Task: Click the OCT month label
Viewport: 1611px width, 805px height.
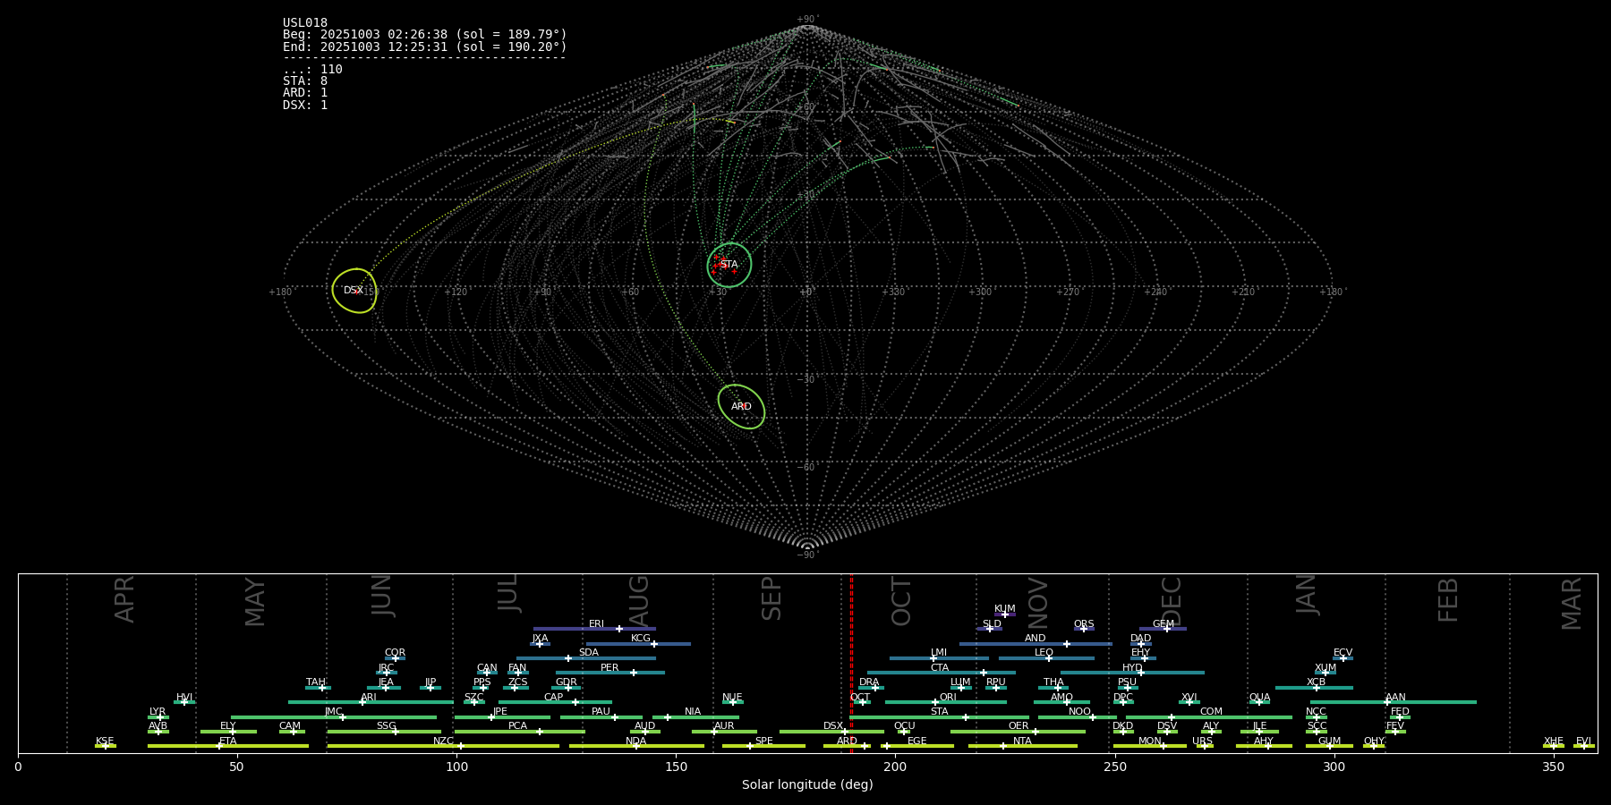Action: [x=902, y=601]
